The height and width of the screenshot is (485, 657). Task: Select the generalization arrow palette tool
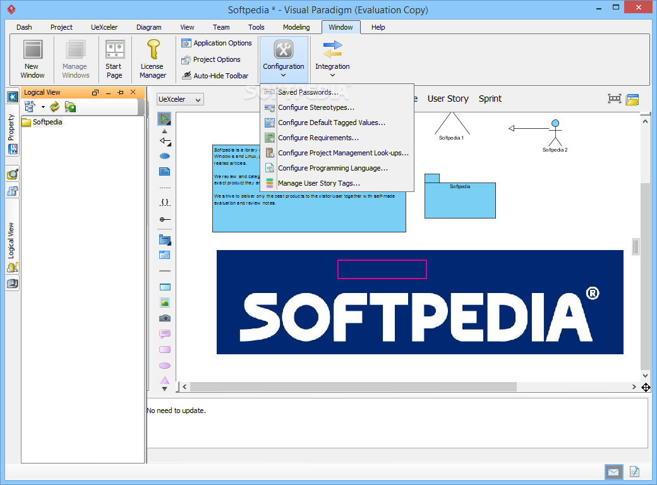pyautogui.click(x=165, y=142)
